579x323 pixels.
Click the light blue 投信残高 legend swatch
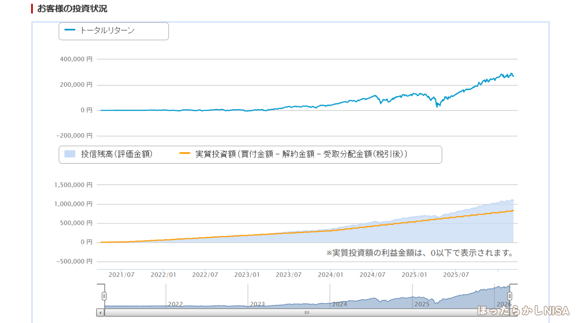pyautogui.click(x=70, y=154)
